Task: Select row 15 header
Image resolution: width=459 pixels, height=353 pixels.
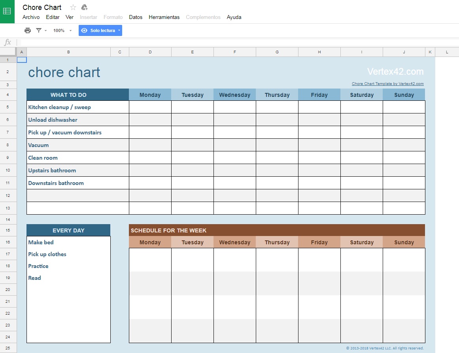Action: 8,230
